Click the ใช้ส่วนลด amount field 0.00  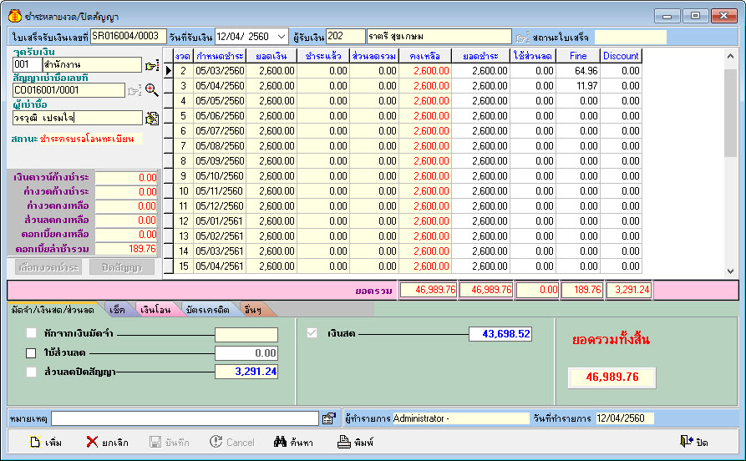coord(246,353)
